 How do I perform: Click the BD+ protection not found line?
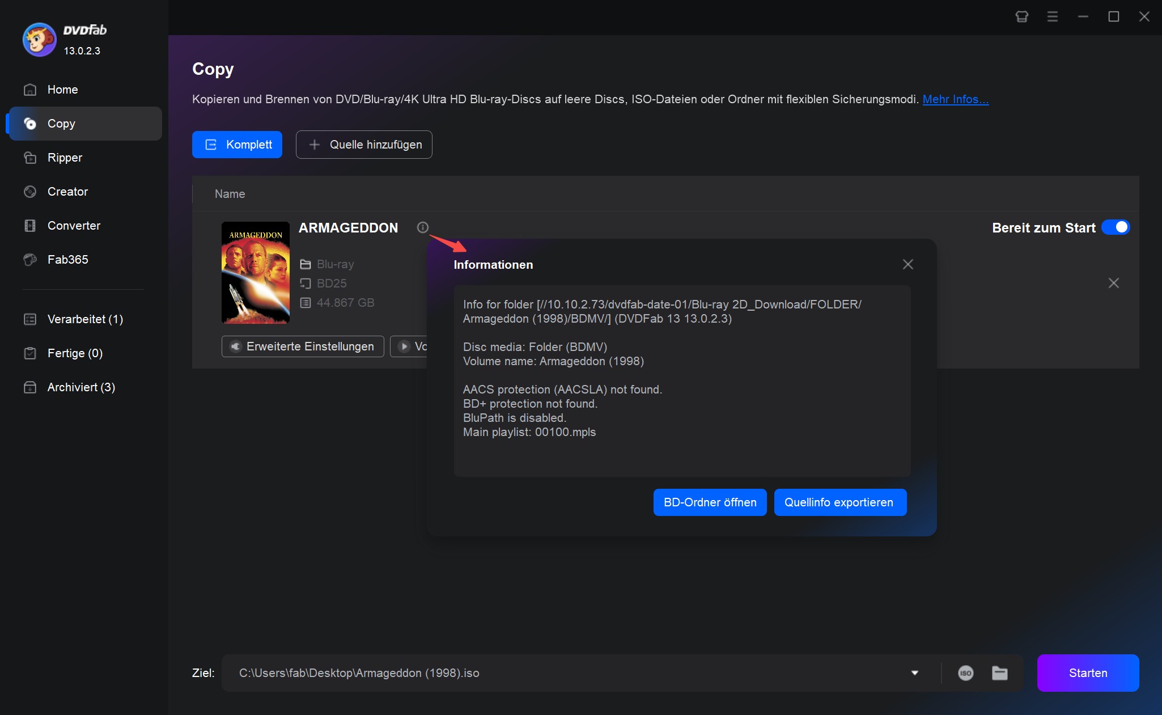pos(530,404)
